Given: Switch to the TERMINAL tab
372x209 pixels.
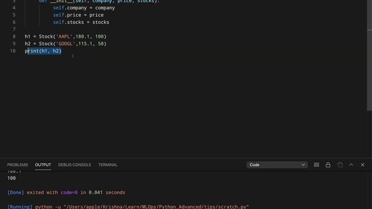Looking at the screenshot, I should pyautogui.click(x=108, y=165).
